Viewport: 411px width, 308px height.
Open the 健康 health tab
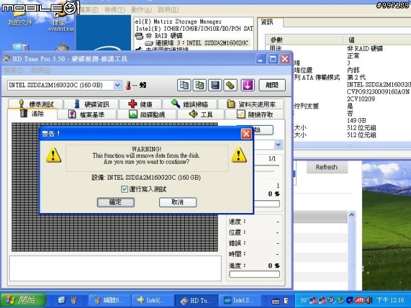coord(141,104)
